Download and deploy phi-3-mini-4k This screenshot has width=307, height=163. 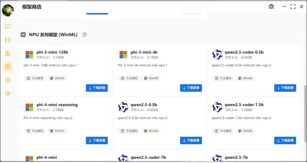[191, 88]
